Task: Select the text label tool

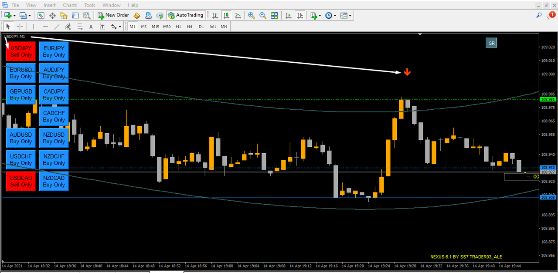Action: coord(102,27)
